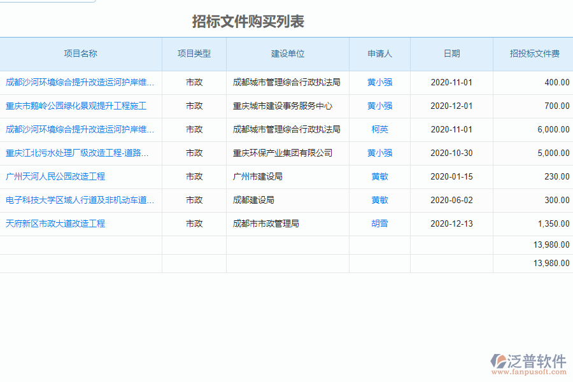Screen dimensions: 573x382
Task: View applicant 胡雪 details
Action: [379, 223]
